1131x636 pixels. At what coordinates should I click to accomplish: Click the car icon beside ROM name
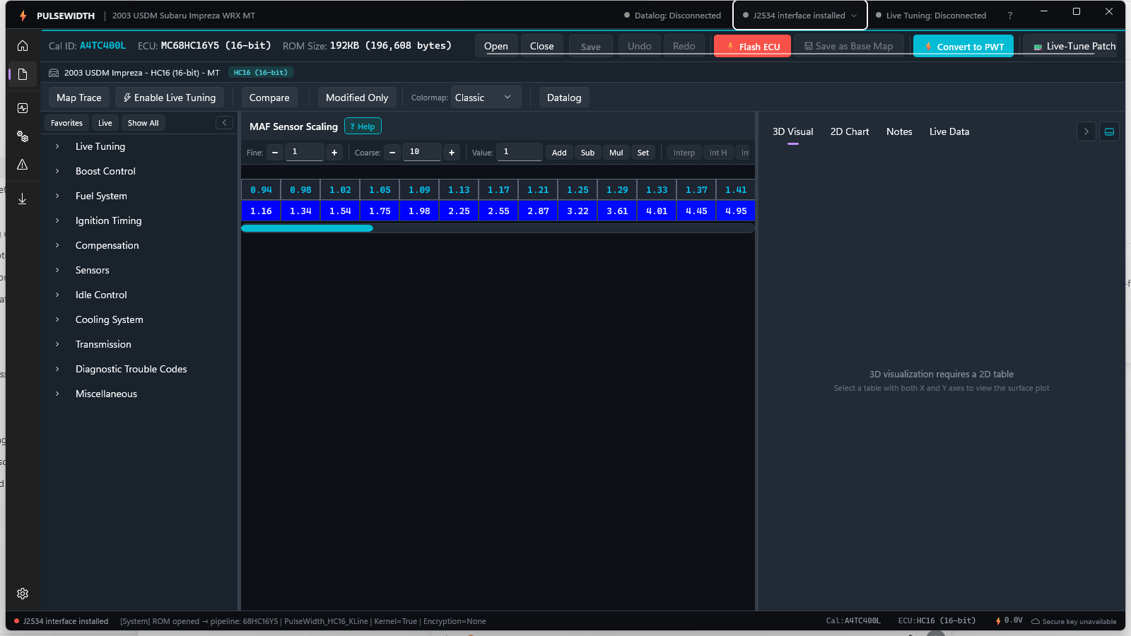pyautogui.click(x=54, y=73)
